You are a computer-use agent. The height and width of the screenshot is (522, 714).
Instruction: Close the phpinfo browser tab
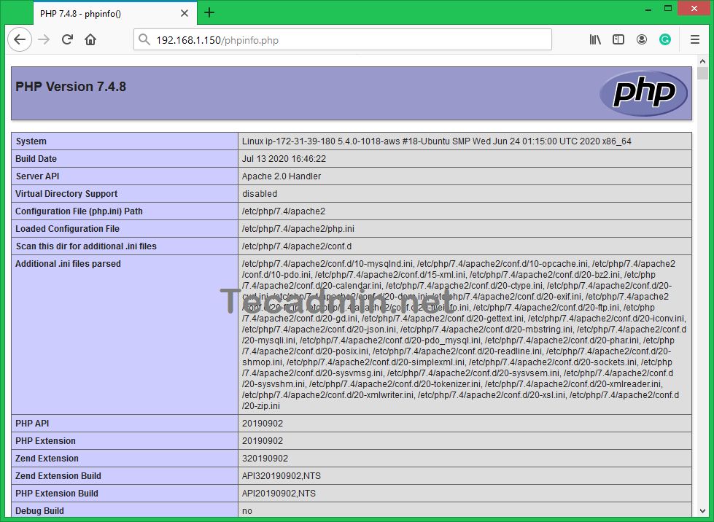tap(184, 12)
